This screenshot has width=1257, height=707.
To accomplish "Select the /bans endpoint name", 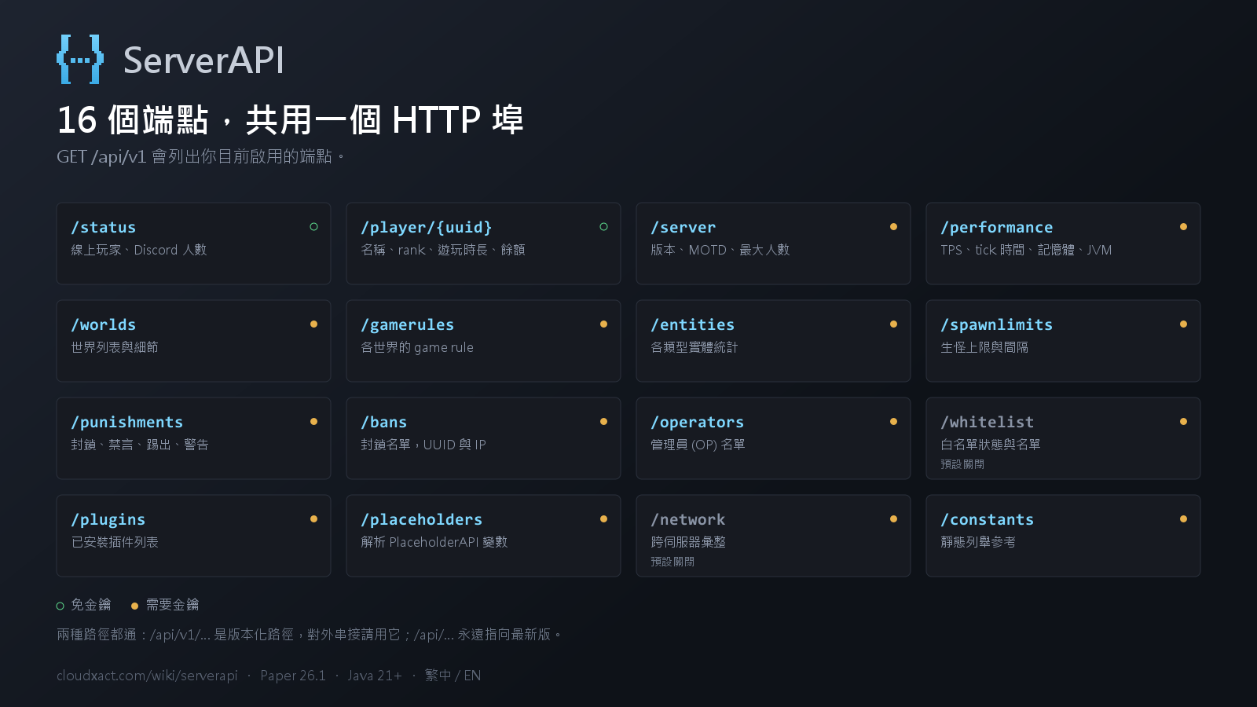I will [x=383, y=422].
